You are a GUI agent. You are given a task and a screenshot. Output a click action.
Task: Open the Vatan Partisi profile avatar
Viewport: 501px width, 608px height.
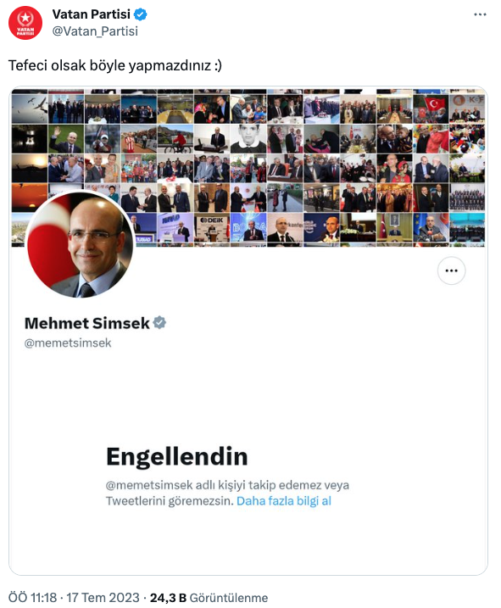(25, 23)
